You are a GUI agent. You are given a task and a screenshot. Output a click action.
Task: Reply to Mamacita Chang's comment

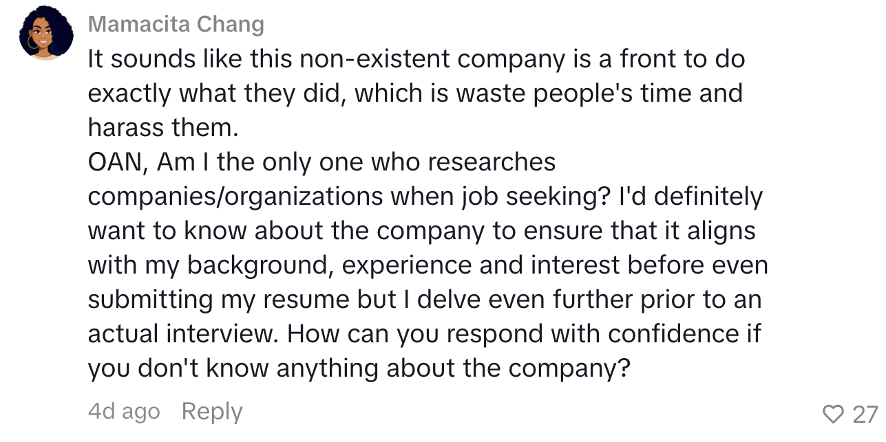pyautogui.click(x=212, y=411)
